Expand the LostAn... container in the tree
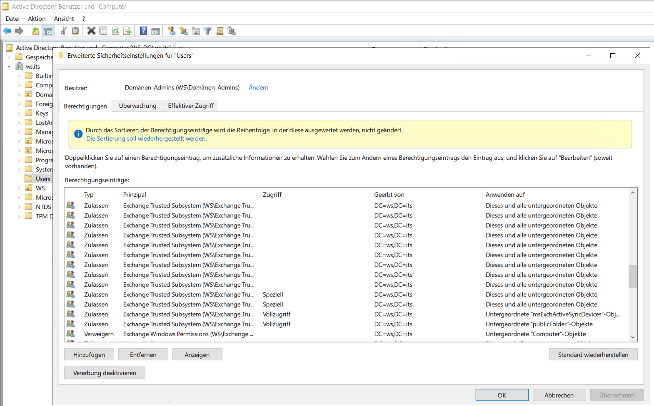 [x=19, y=123]
